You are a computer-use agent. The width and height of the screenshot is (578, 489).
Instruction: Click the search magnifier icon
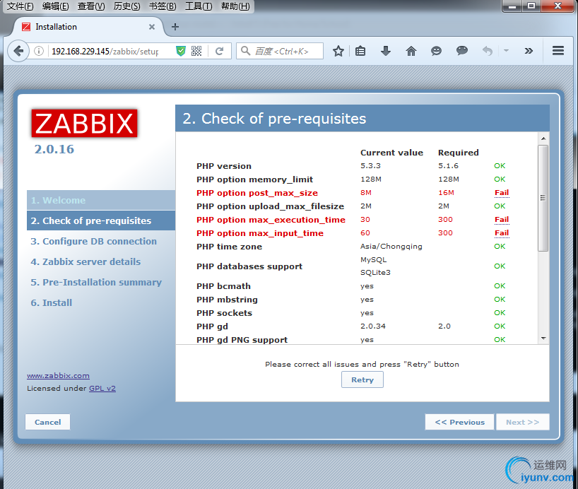coord(245,50)
